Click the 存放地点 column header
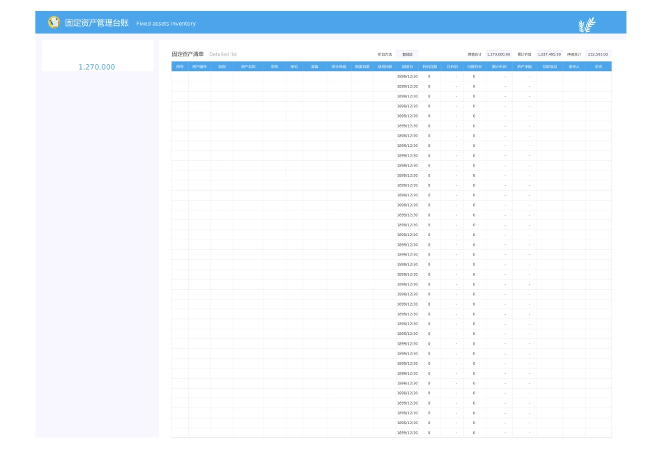 550,66
